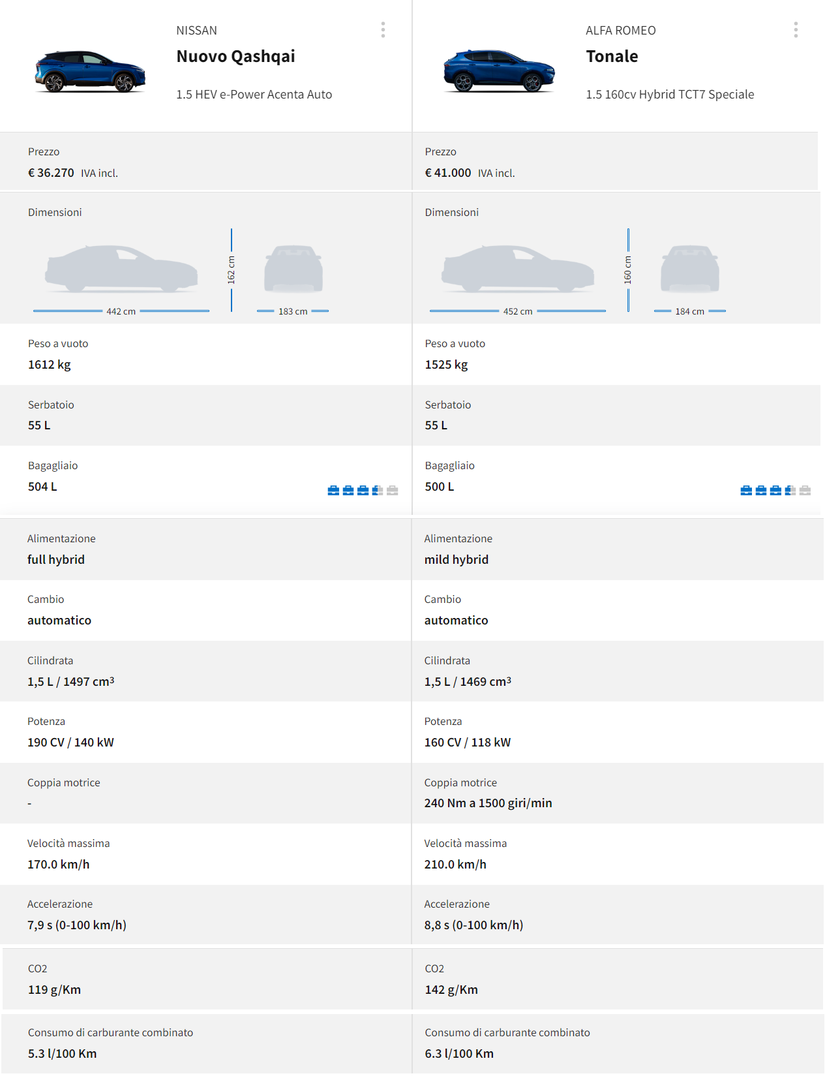Click the '1,5 L / 1497 cm3' displacement value
The height and width of the screenshot is (1078, 825).
click(71, 681)
